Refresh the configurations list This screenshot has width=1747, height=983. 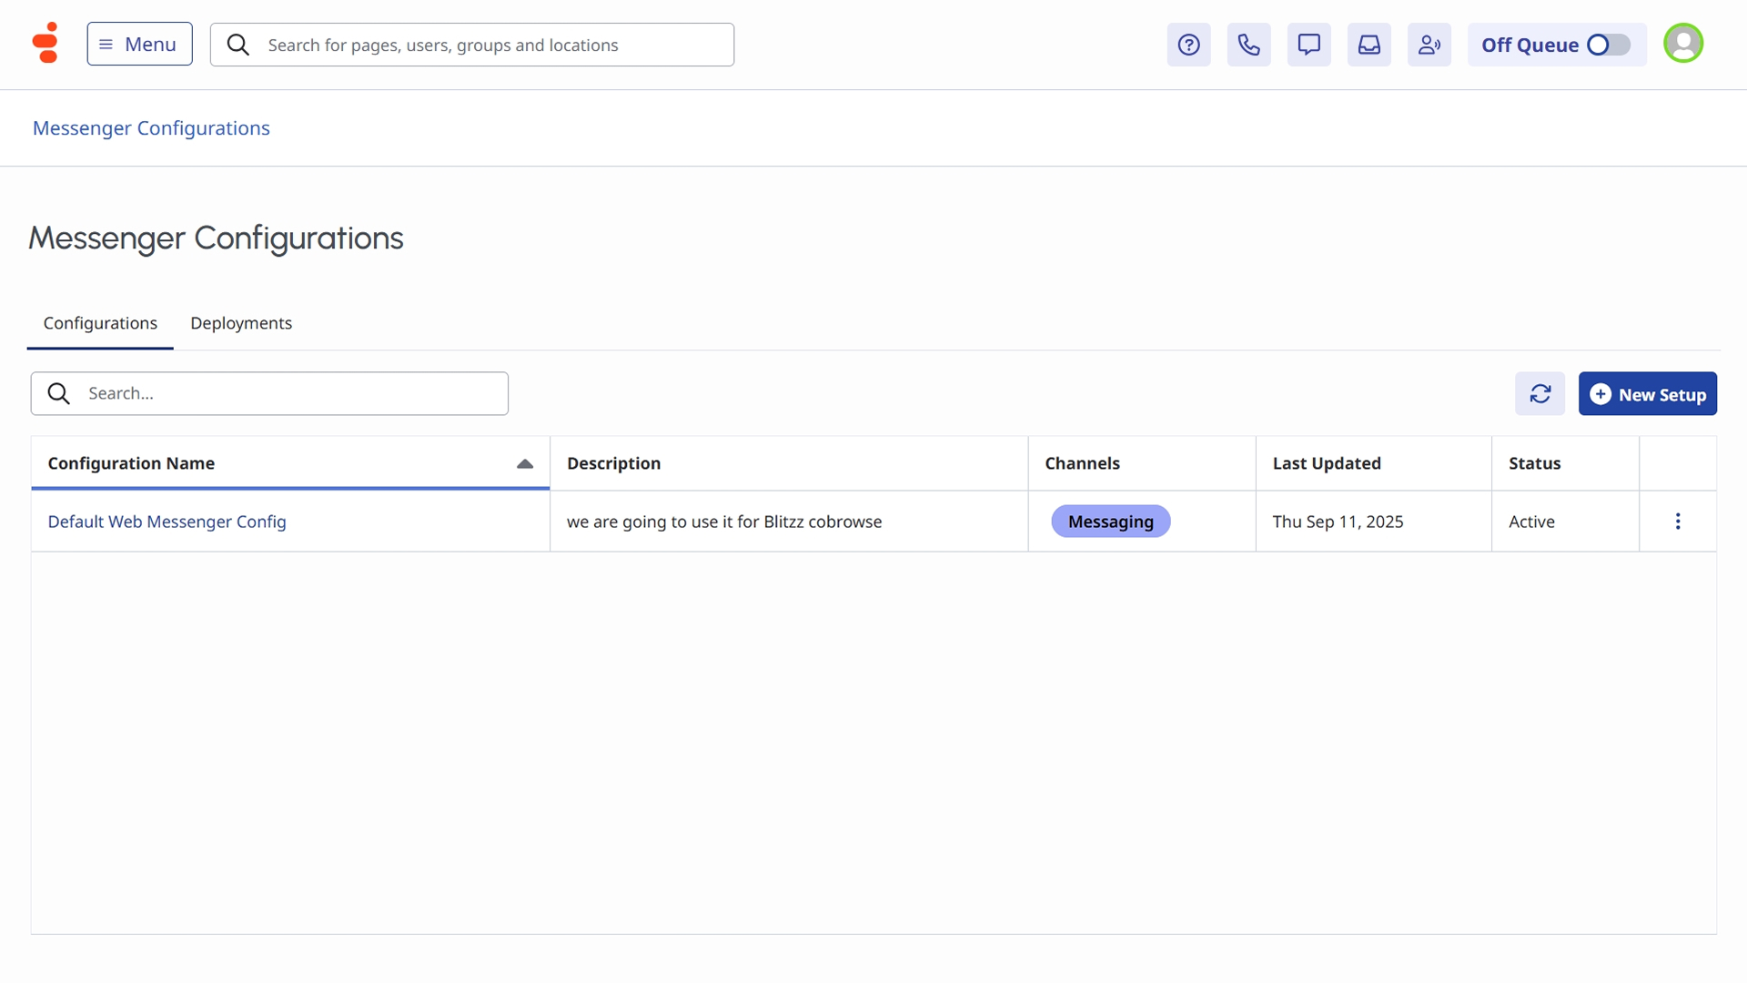(1540, 393)
